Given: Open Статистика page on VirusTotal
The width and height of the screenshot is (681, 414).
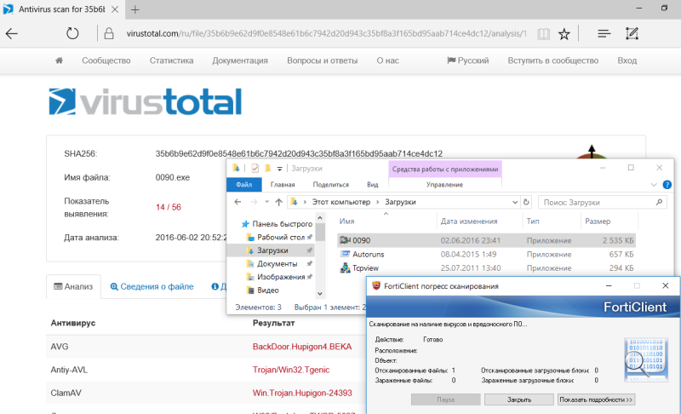Looking at the screenshot, I should (x=172, y=60).
